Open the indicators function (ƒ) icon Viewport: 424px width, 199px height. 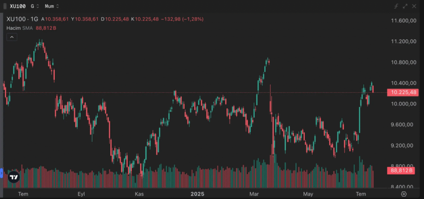[396, 6]
